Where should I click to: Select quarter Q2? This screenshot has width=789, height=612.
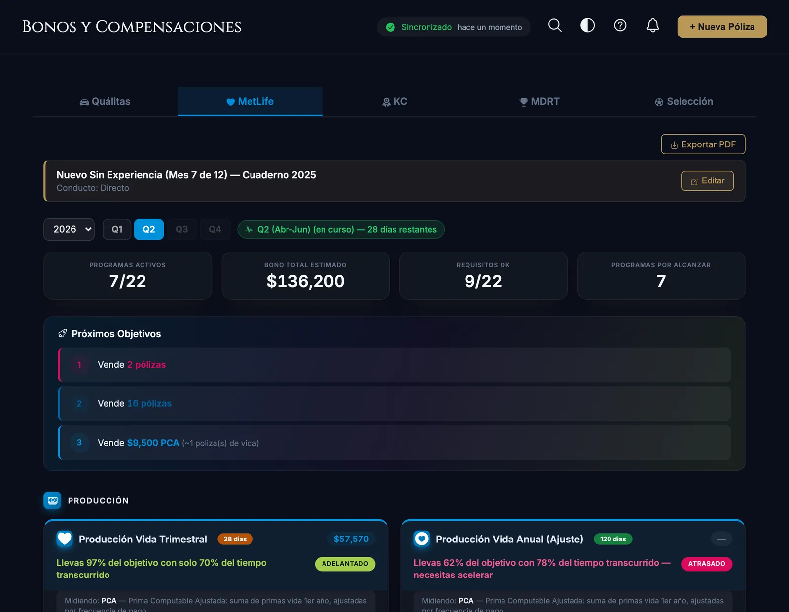click(x=149, y=229)
